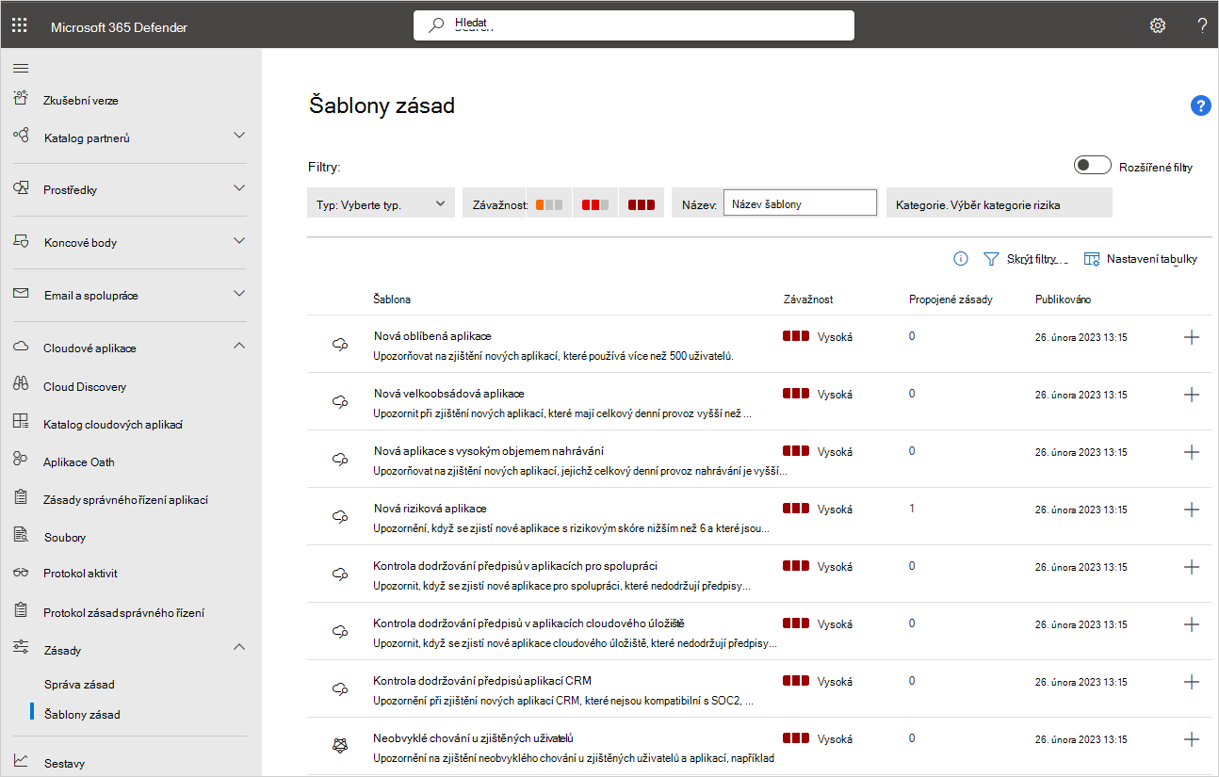
Task: Filter by medium severity indicator
Action: point(595,204)
